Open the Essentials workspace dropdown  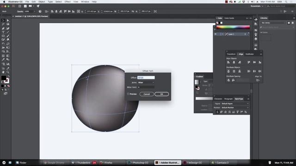[x=257, y=6]
